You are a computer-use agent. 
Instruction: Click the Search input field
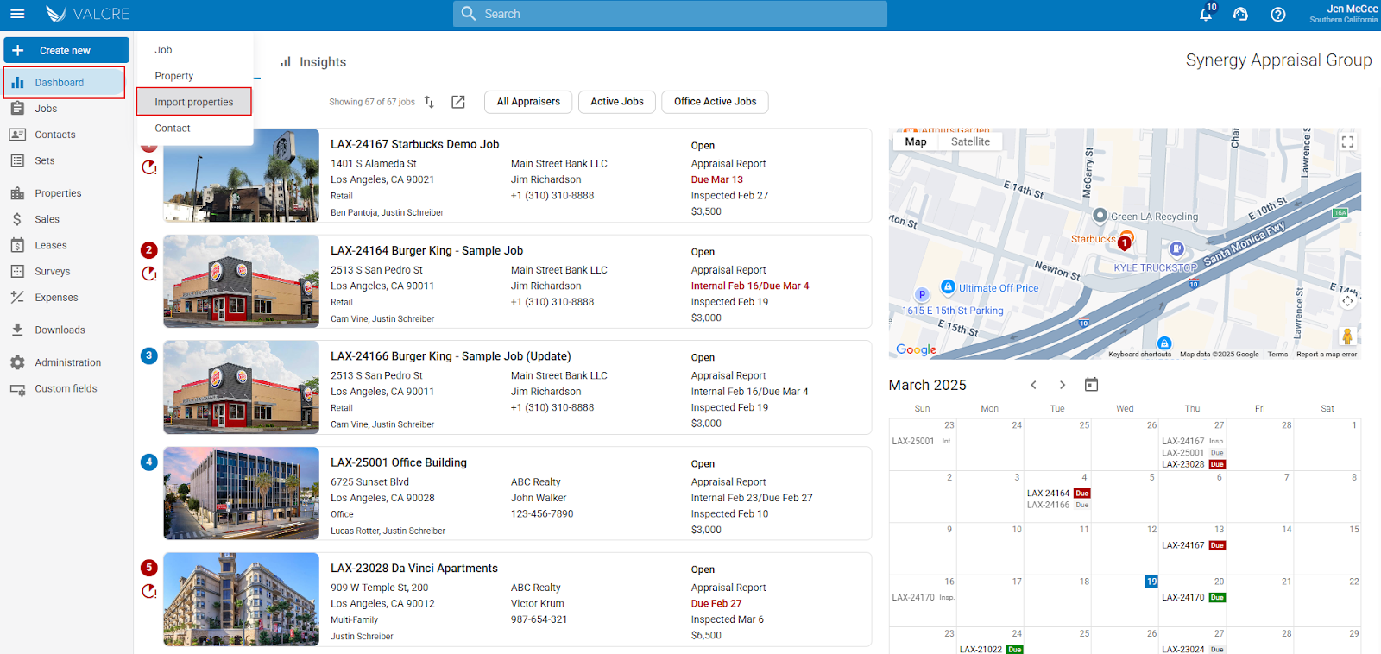coord(670,14)
